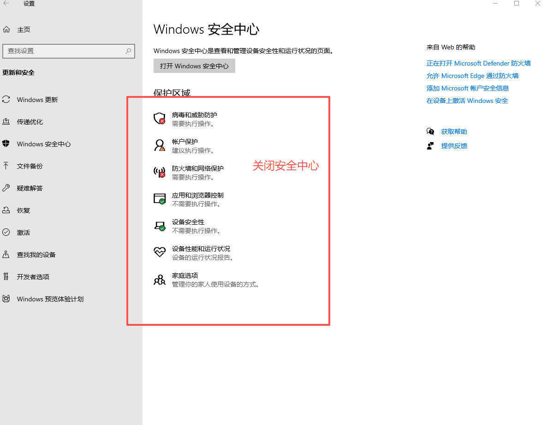Open 家庭选项 protection area
The image size is (547, 425).
pos(207,280)
